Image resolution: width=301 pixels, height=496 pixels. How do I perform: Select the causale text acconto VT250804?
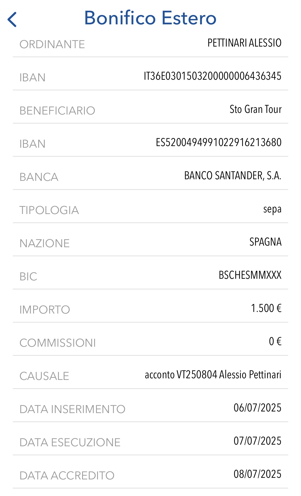(x=181, y=375)
